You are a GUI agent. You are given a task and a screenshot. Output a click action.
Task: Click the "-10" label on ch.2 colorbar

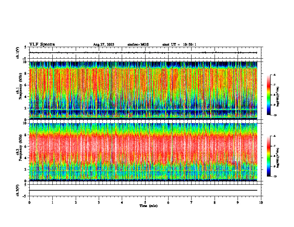click(x=275, y=177)
